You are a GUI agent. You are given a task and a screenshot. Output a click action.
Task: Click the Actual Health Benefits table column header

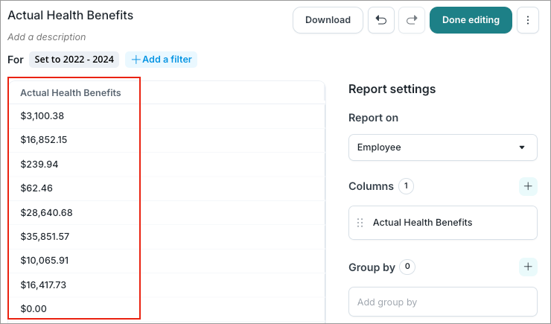(x=70, y=93)
